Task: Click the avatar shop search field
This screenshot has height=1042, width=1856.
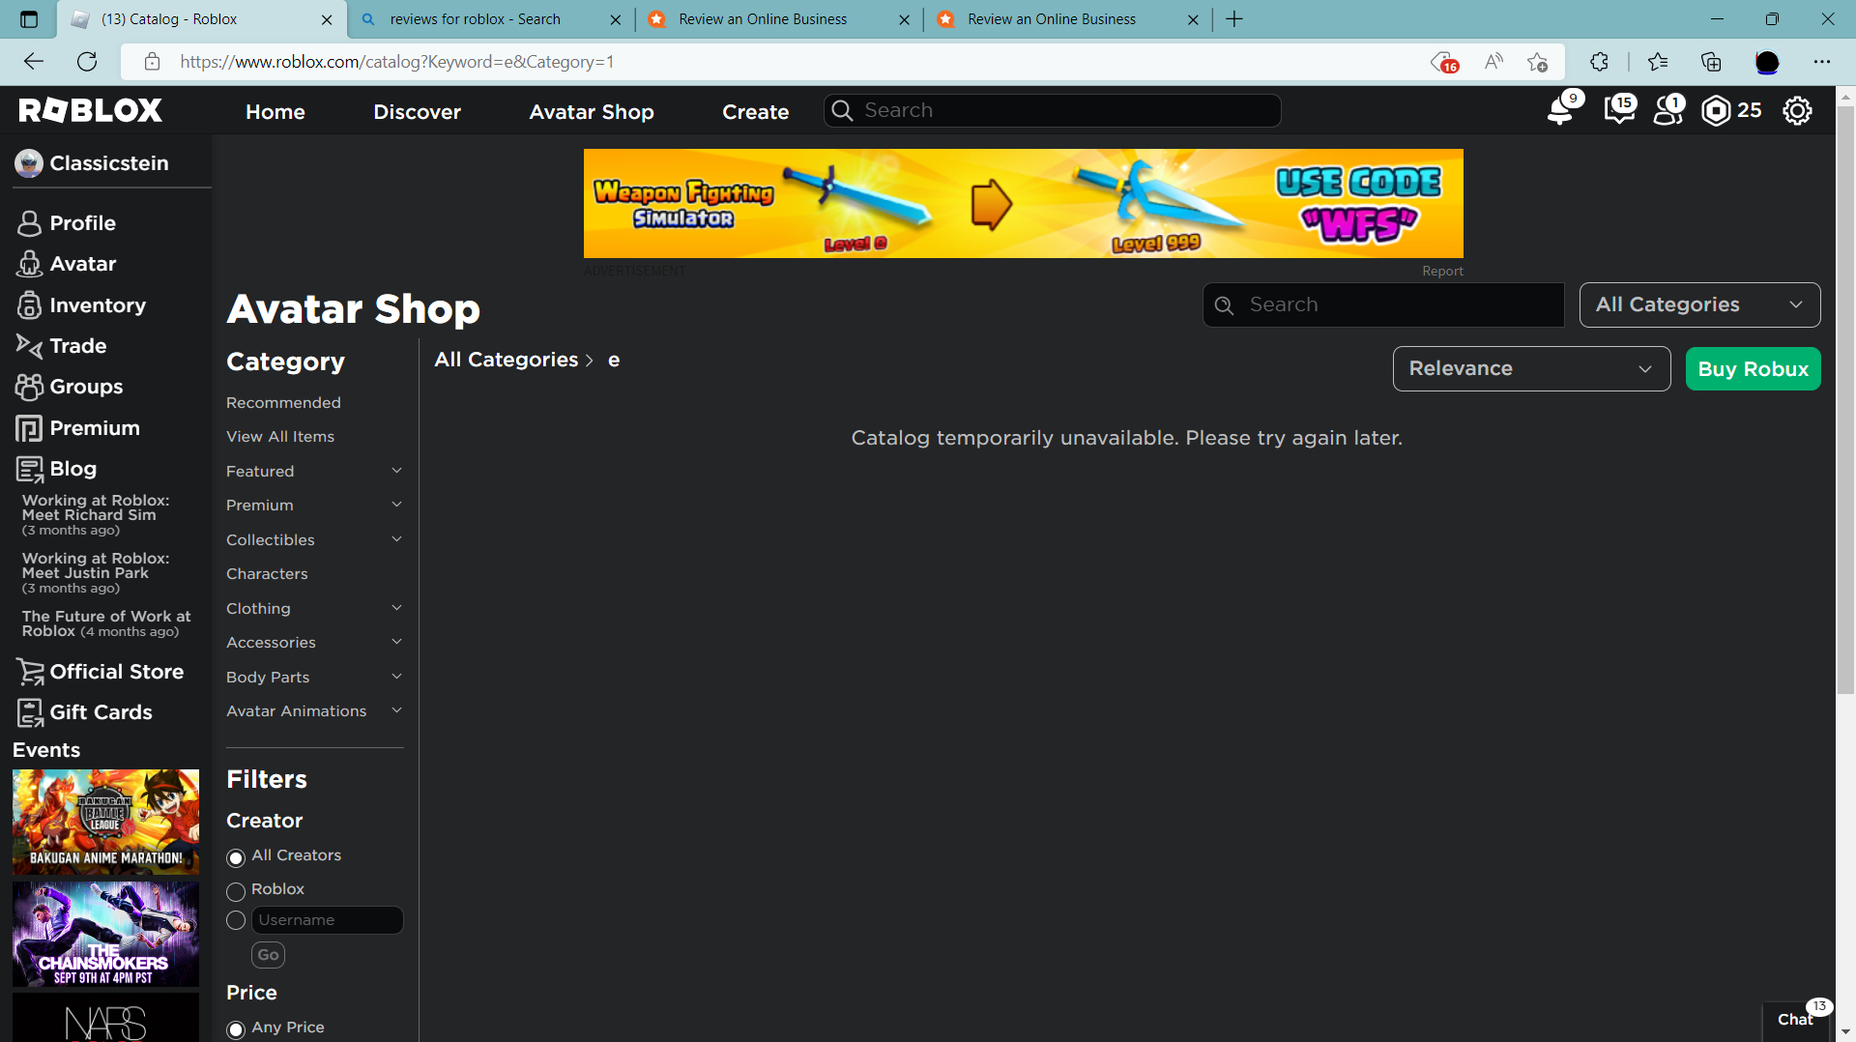Action: 1382,304
